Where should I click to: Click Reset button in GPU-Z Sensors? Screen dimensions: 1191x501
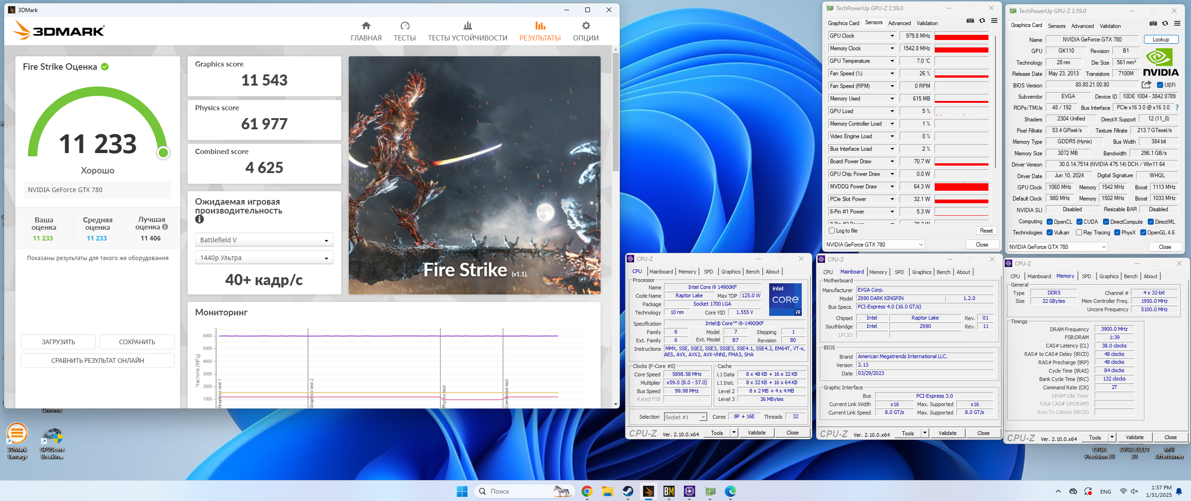pos(986,231)
